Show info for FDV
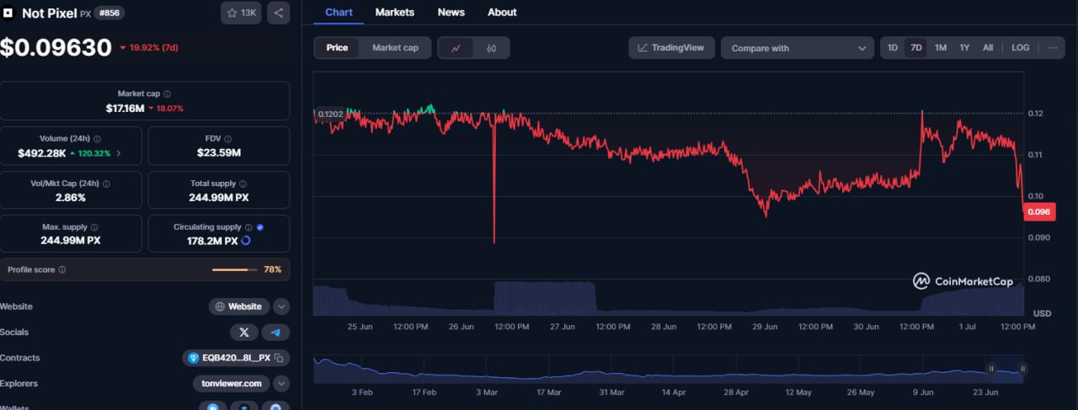Viewport: 1078px width, 410px height. click(230, 139)
